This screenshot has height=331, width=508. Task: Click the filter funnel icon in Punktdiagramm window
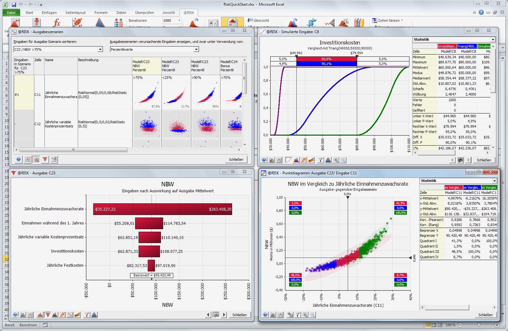pos(297,315)
